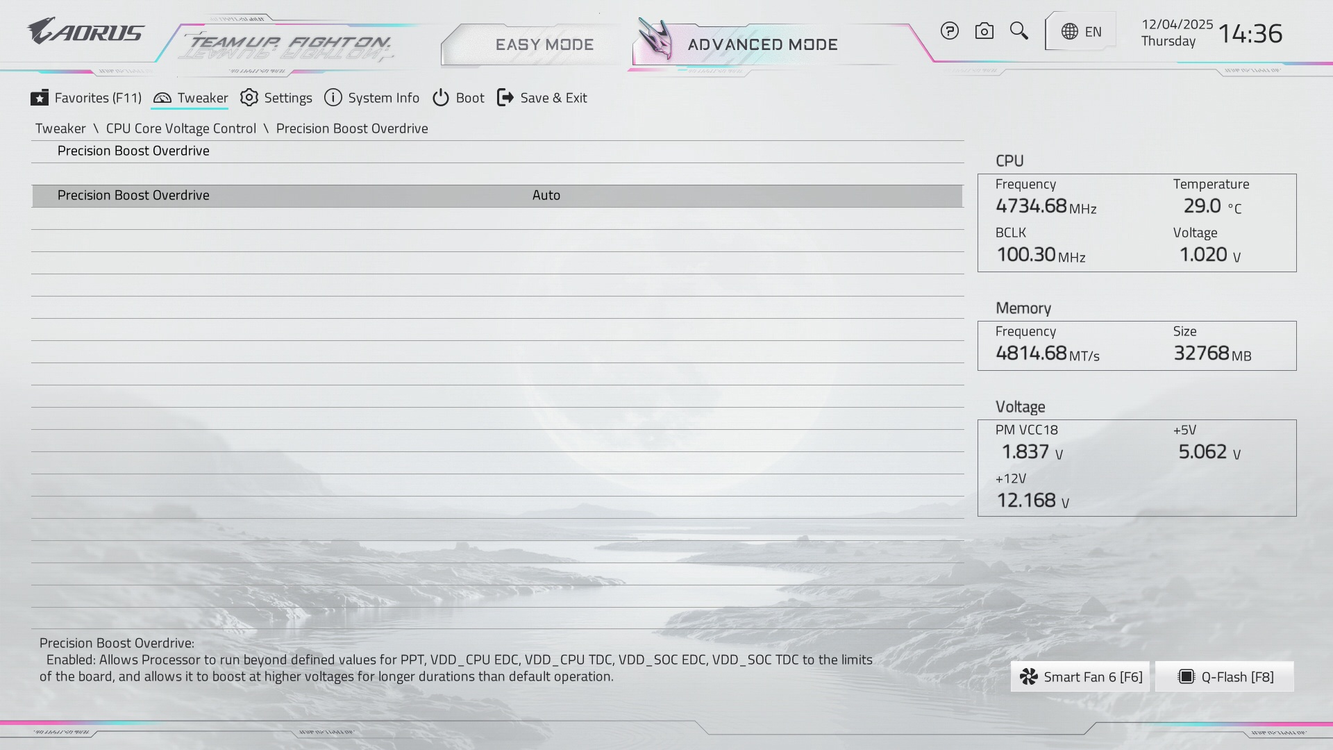The image size is (1333, 750).
Task: Go back to CPU Core Voltage Control breadcrumb
Action: click(181, 128)
